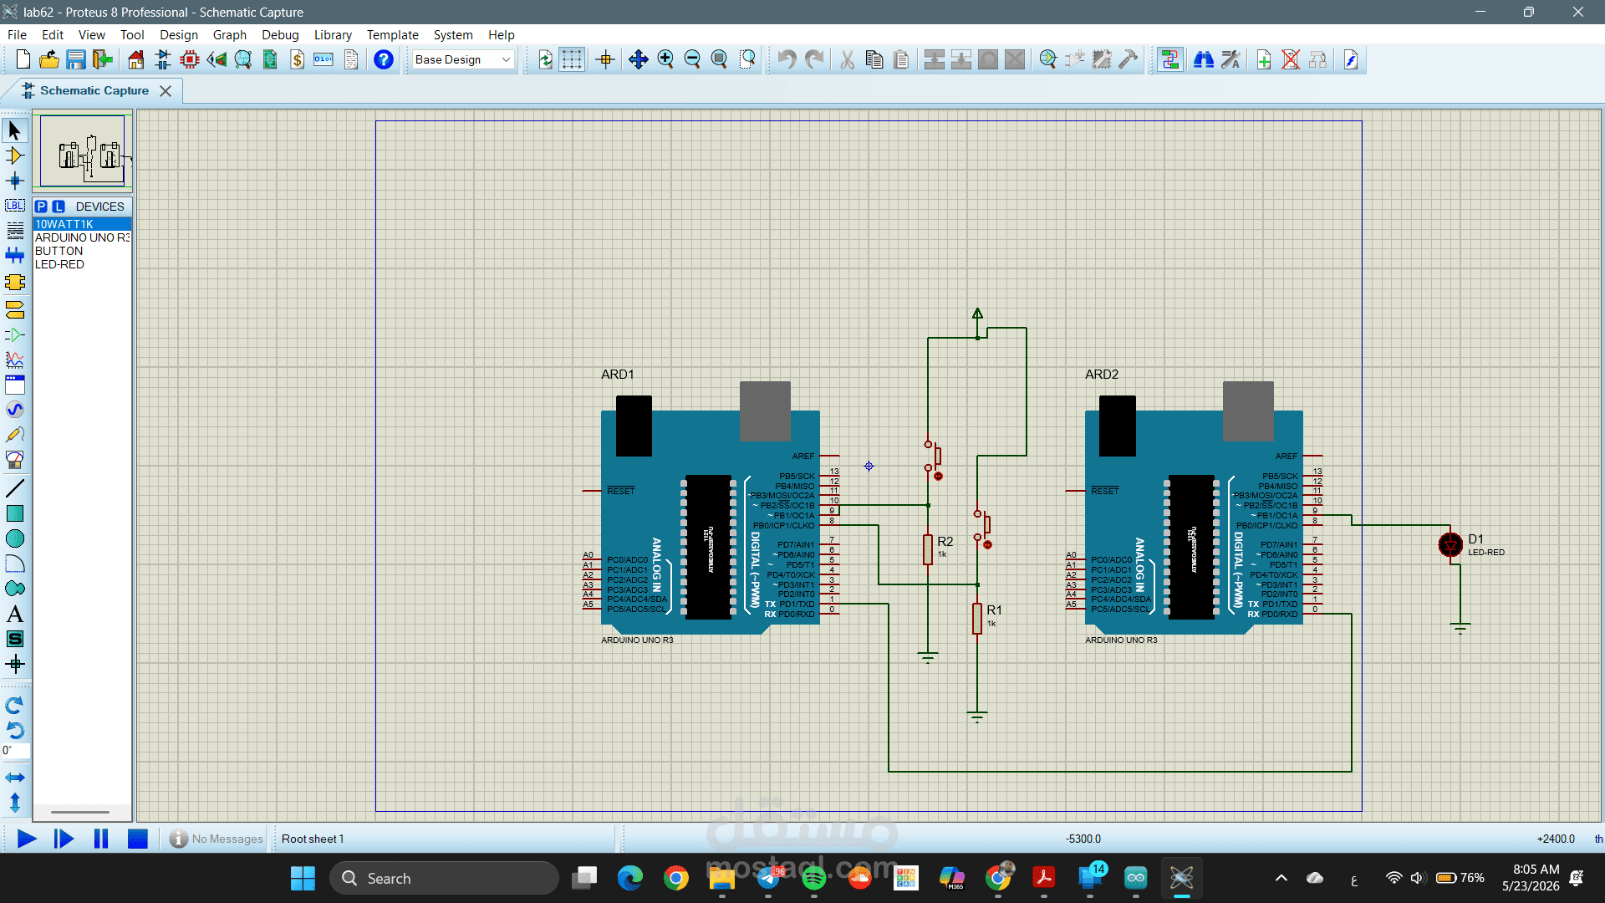Select the 2D Graphics Arc tool

click(x=14, y=564)
